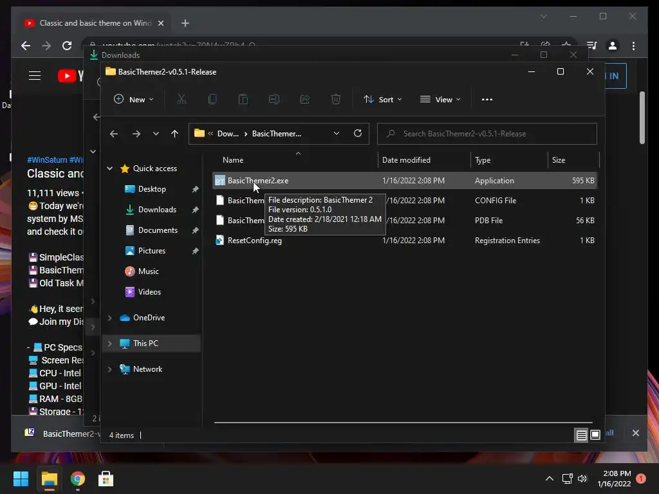Click pin icon next to Documents
This screenshot has height=494, width=659.
pos(196,230)
